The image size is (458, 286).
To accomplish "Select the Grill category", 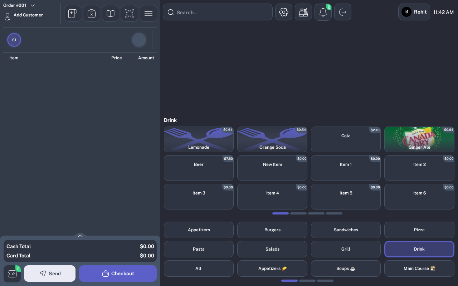I will point(346,249).
